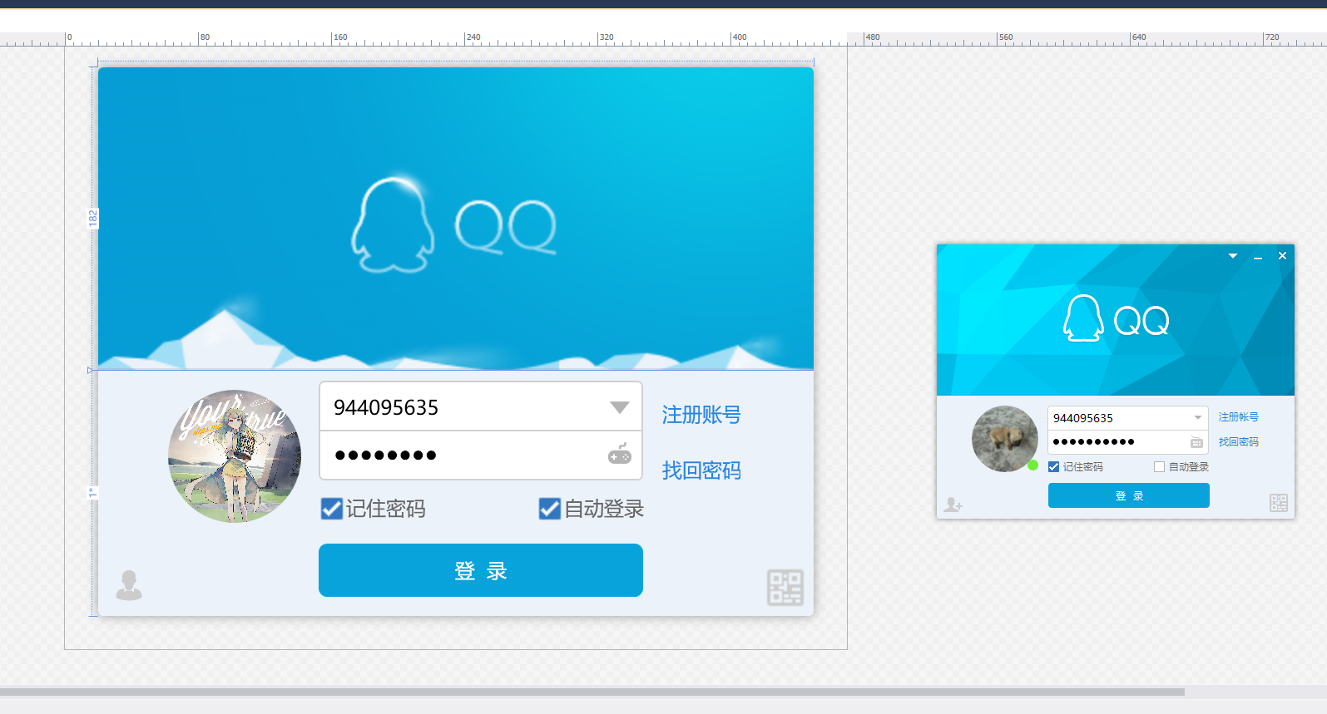
Task: Click the user silhouette icon in the large mockup
Action: [x=129, y=585]
